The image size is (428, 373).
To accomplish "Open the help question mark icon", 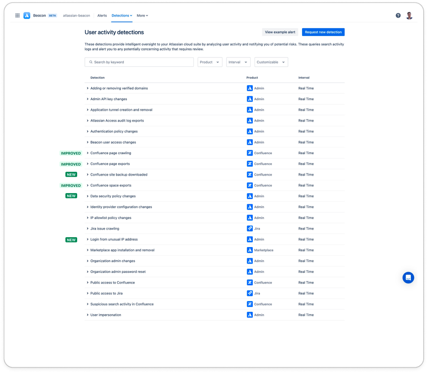I will coord(398,15).
